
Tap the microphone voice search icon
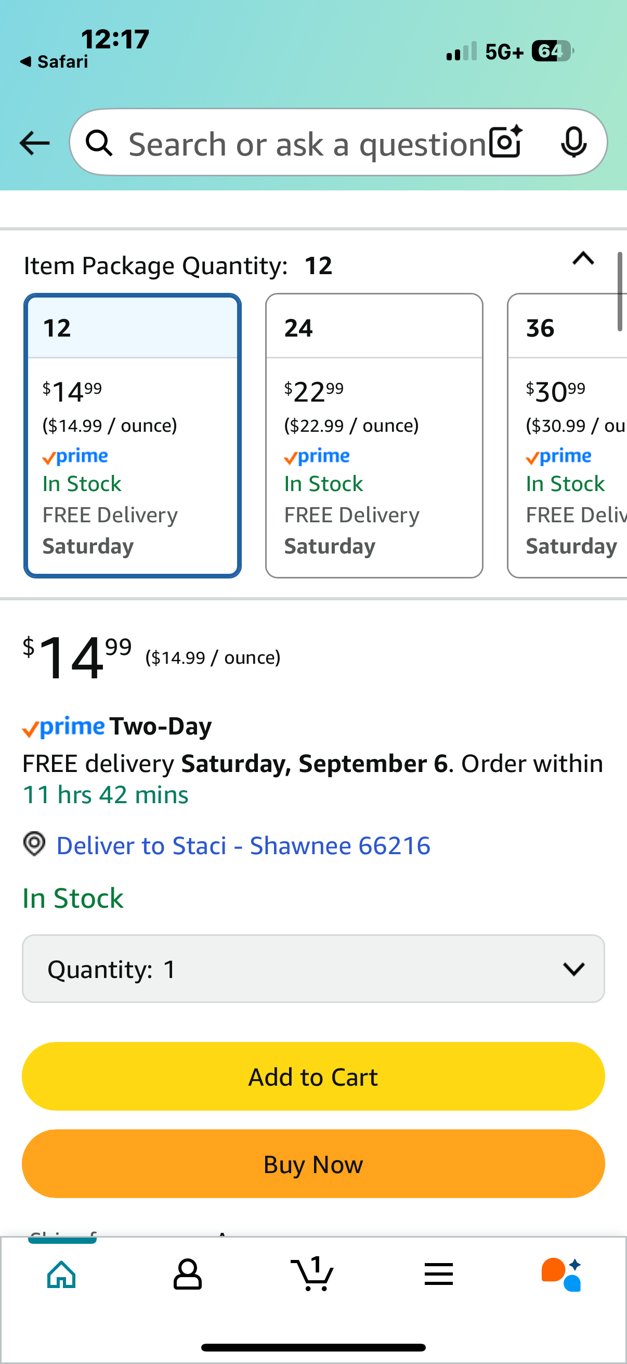click(x=573, y=143)
